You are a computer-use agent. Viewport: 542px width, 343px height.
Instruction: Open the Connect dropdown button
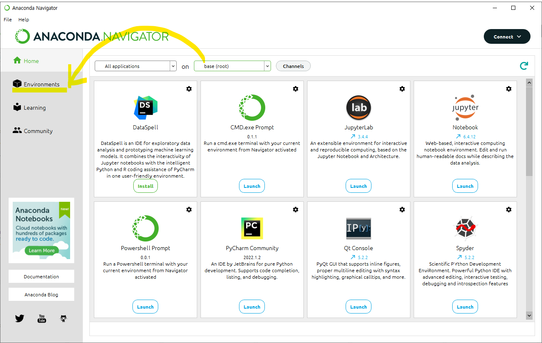[507, 36]
